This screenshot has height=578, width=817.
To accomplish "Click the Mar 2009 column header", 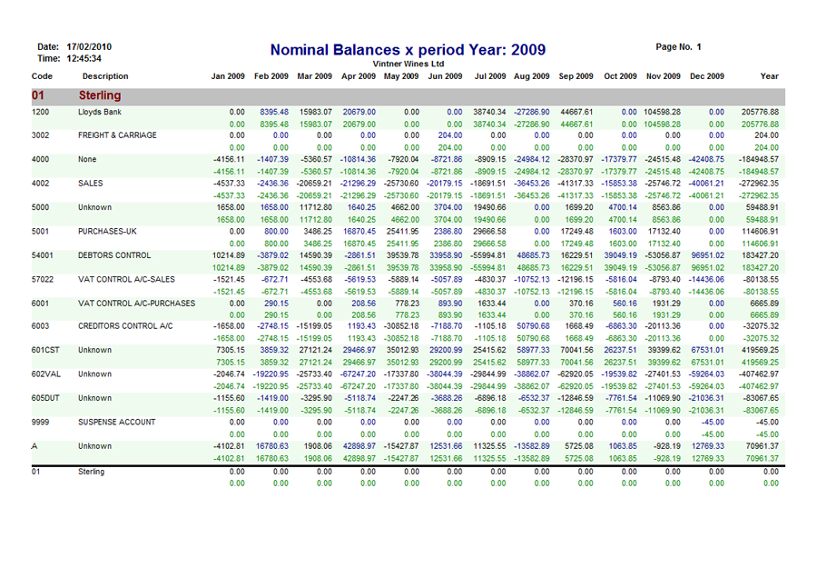I will click(314, 76).
